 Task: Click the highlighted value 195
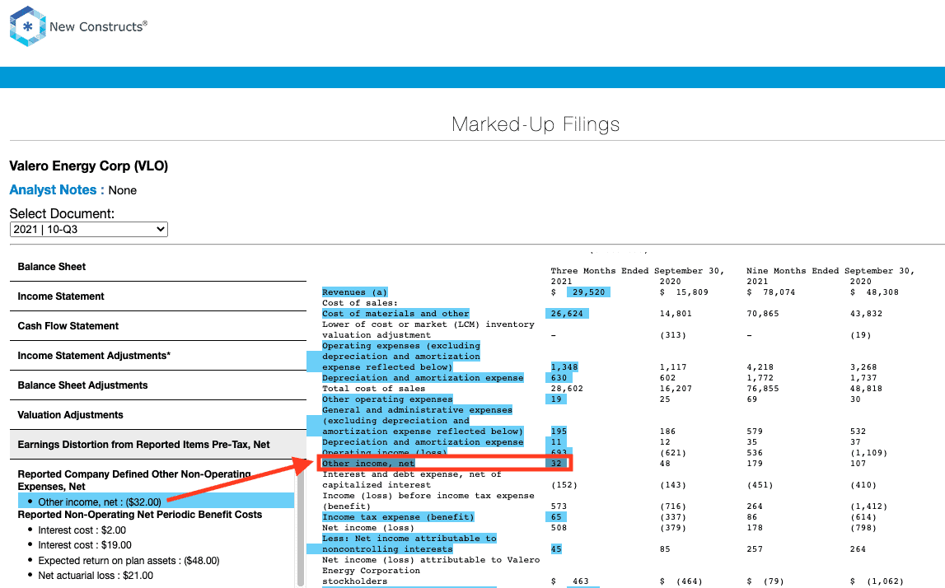[x=559, y=432]
